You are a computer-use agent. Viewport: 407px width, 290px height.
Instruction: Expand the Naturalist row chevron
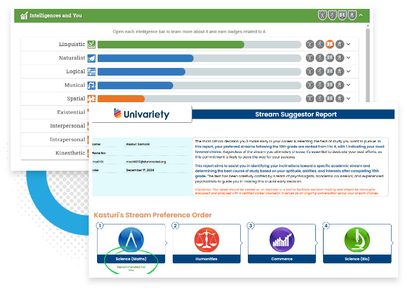[x=348, y=58]
